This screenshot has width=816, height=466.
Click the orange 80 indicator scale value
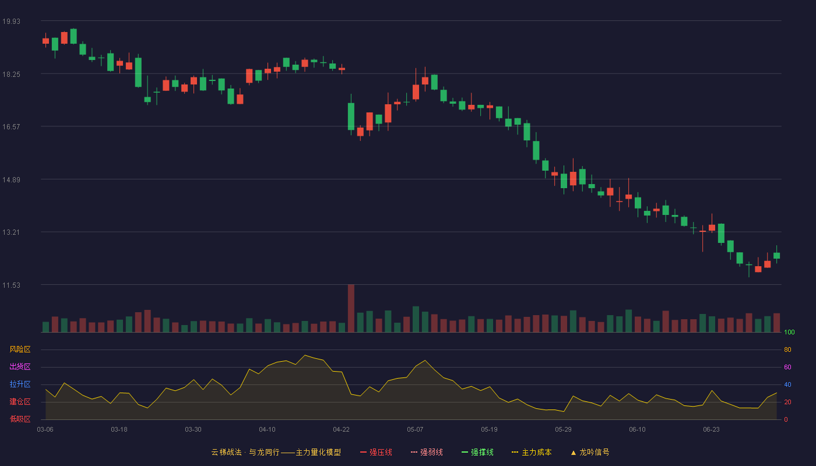coord(787,349)
